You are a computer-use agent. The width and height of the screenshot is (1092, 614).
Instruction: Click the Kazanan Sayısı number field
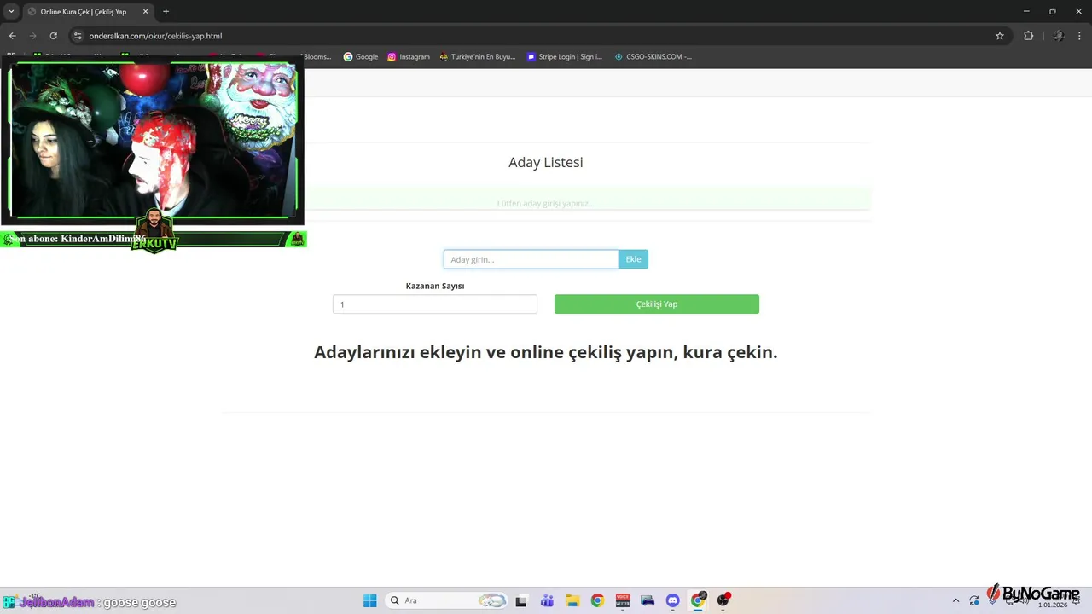pyautogui.click(x=435, y=304)
